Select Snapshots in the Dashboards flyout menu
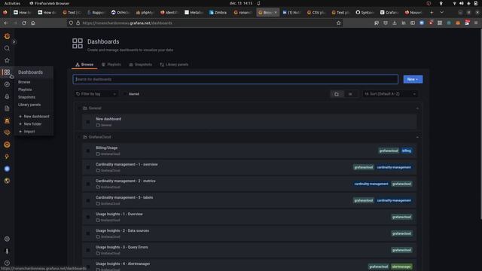 click(27, 97)
